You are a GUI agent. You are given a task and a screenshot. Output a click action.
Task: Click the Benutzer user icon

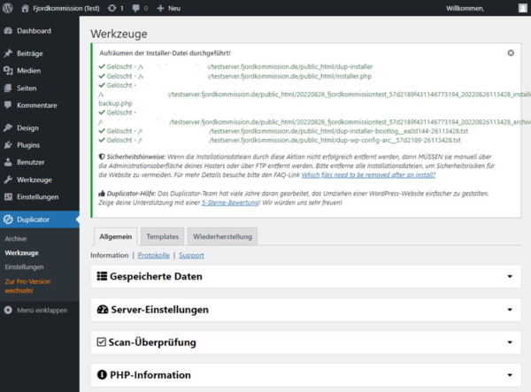tap(8, 162)
